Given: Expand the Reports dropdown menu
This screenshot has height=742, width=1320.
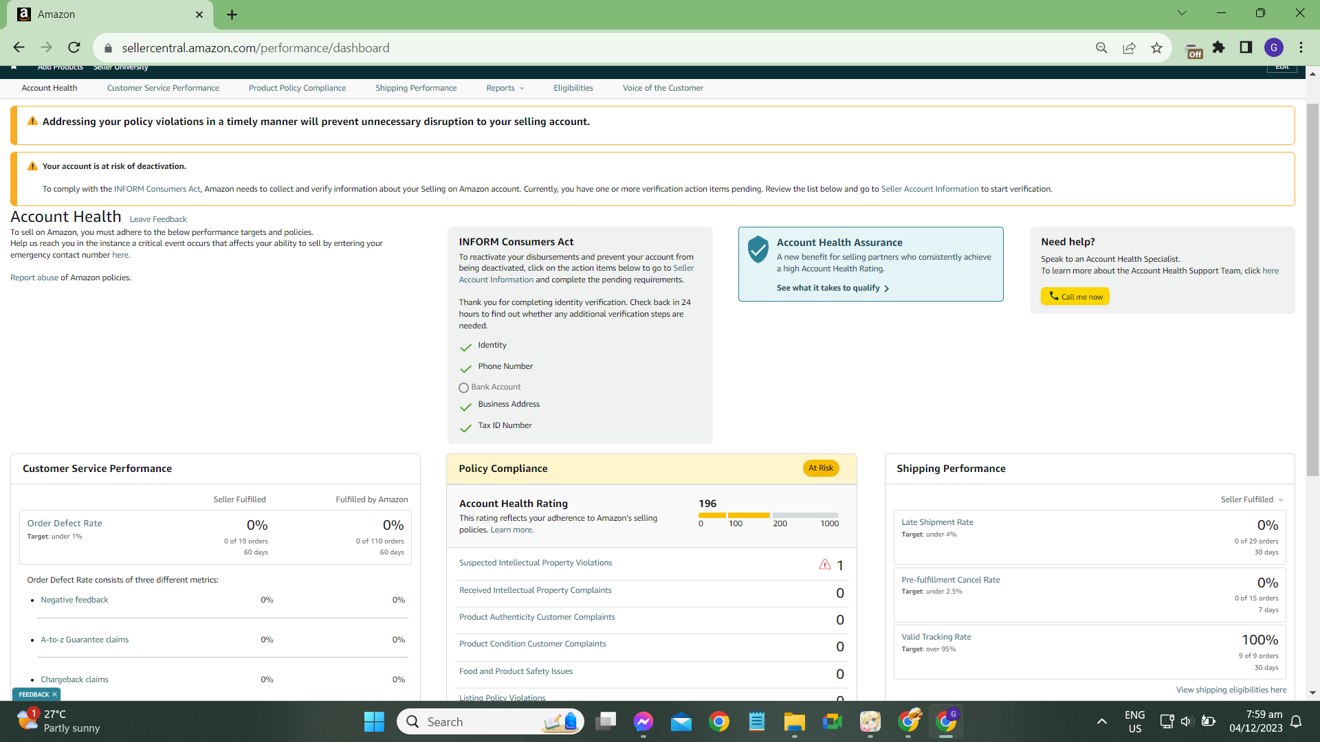Looking at the screenshot, I should point(505,88).
